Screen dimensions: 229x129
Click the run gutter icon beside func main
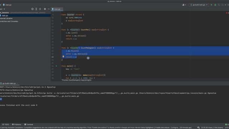click(57, 66)
